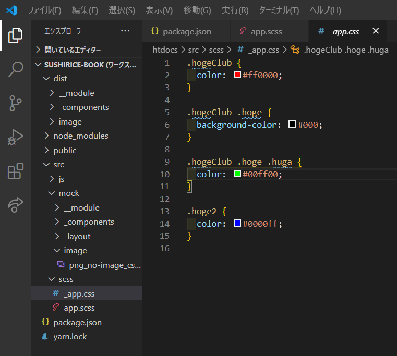Click the .hoge2 selector on line 13
This screenshot has width=397, height=356.
[x=202, y=211]
